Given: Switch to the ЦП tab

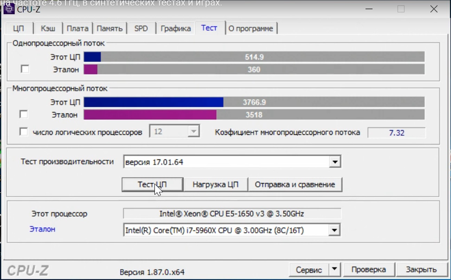Looking at the screenshot, I should [x=19, y=29].
